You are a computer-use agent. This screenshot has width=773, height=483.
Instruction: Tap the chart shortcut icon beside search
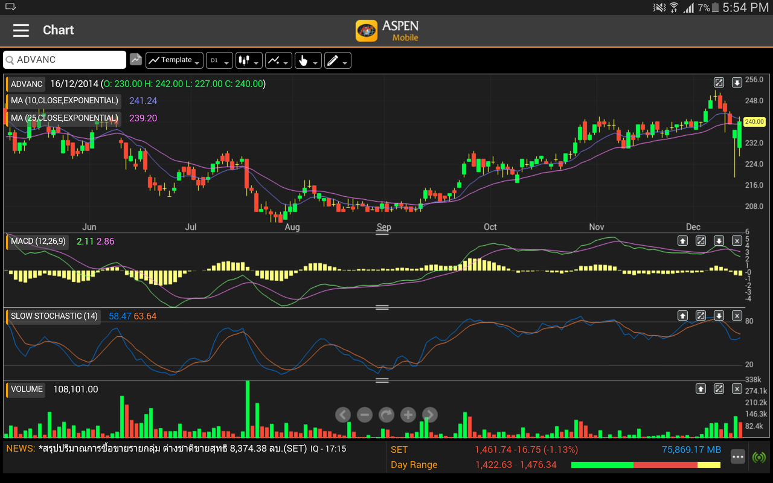[136, 60]
